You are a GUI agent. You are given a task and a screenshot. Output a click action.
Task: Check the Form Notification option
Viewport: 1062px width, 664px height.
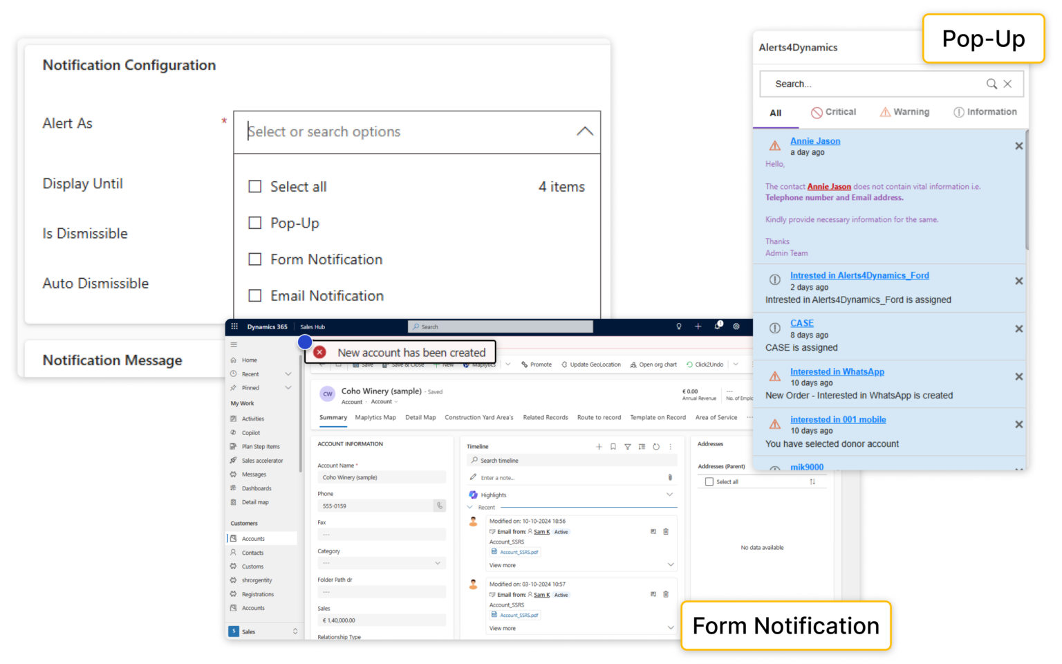click(x=255, y=259)
